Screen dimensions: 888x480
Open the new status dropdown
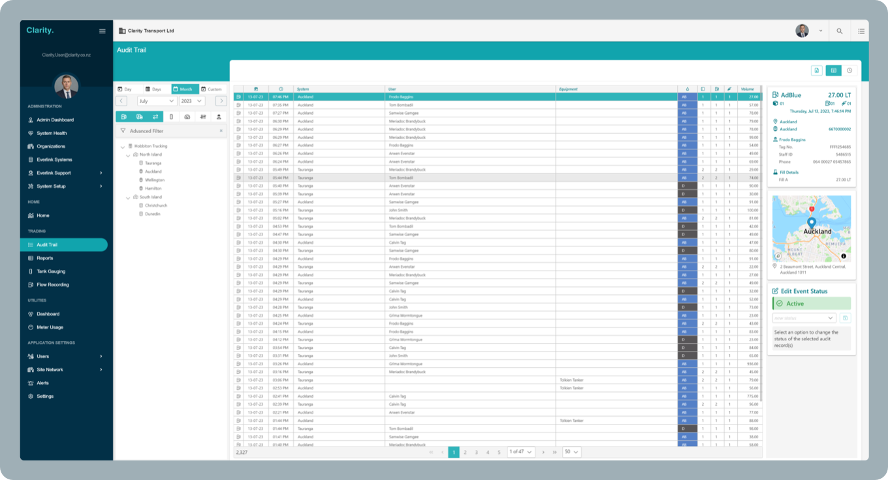pos(804,318)
